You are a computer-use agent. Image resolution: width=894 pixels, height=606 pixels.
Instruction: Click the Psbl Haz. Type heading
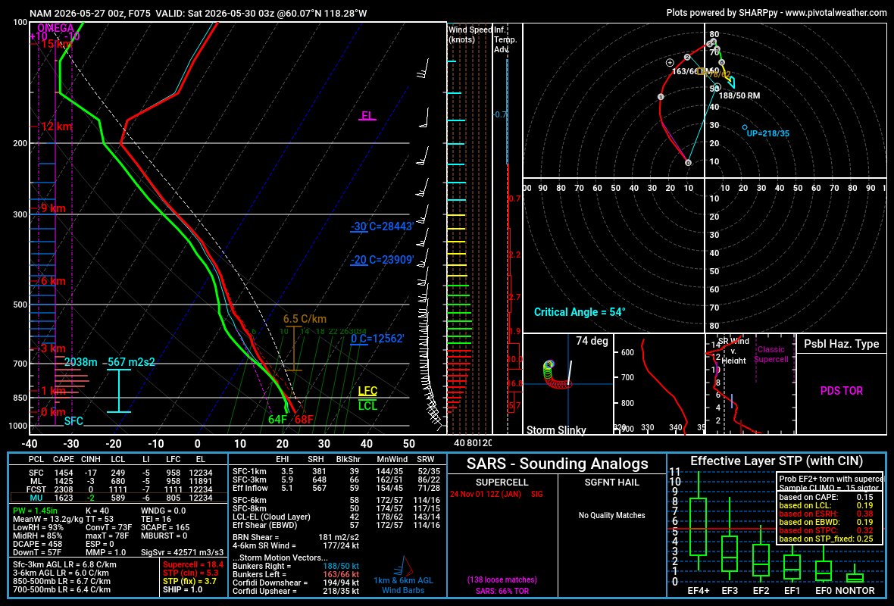coord(841,344)
